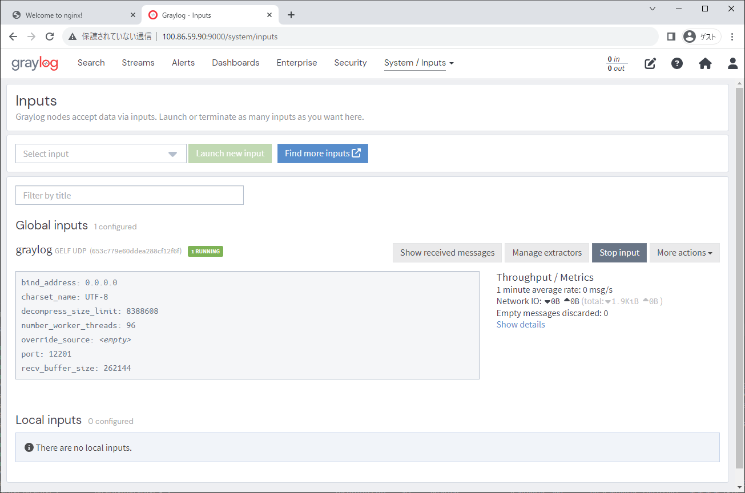Click the browser back arrow
Screen dimensions: 745x493
pyautogui.click(x=13, y=36)
